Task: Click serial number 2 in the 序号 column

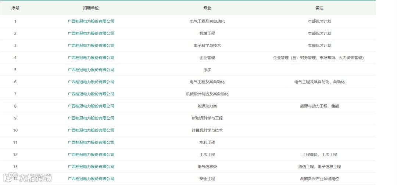Action: point(15,33)
